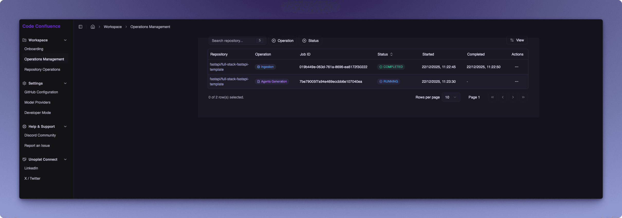622x218 pixels.
Task: Click the Workspace folder icon in sidebar
Action: [24, 40]
